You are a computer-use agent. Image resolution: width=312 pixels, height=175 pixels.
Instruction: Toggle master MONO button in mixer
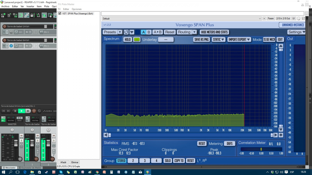(x=19, y=119)
